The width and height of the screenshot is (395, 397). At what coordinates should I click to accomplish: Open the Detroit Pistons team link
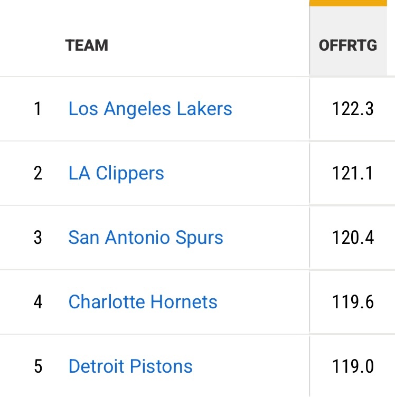point(130,366)
